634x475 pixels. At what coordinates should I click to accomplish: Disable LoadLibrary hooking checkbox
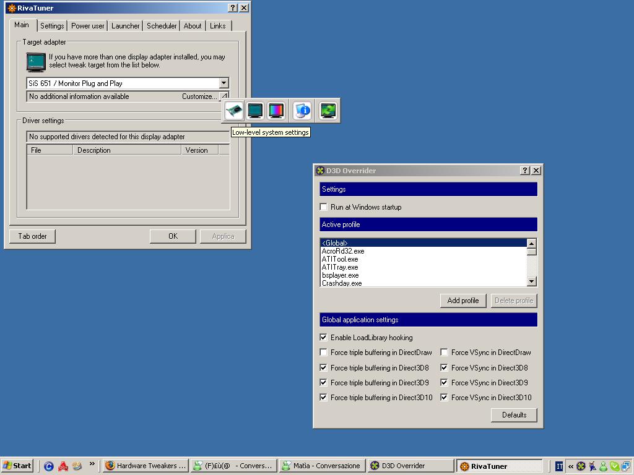pos(323,337)
